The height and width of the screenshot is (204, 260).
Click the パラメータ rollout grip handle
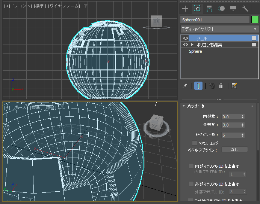point(252,106)
